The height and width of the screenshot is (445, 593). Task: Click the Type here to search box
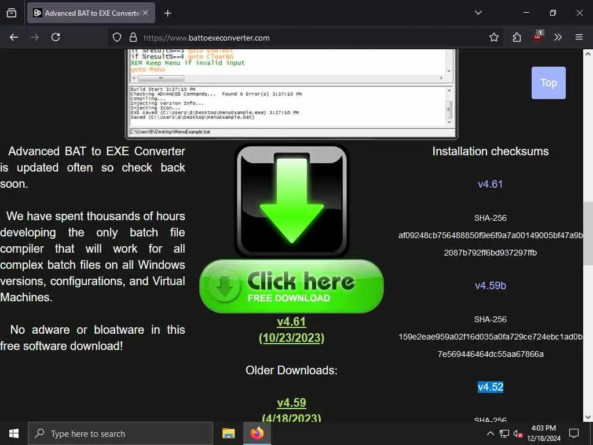(120, 433)
